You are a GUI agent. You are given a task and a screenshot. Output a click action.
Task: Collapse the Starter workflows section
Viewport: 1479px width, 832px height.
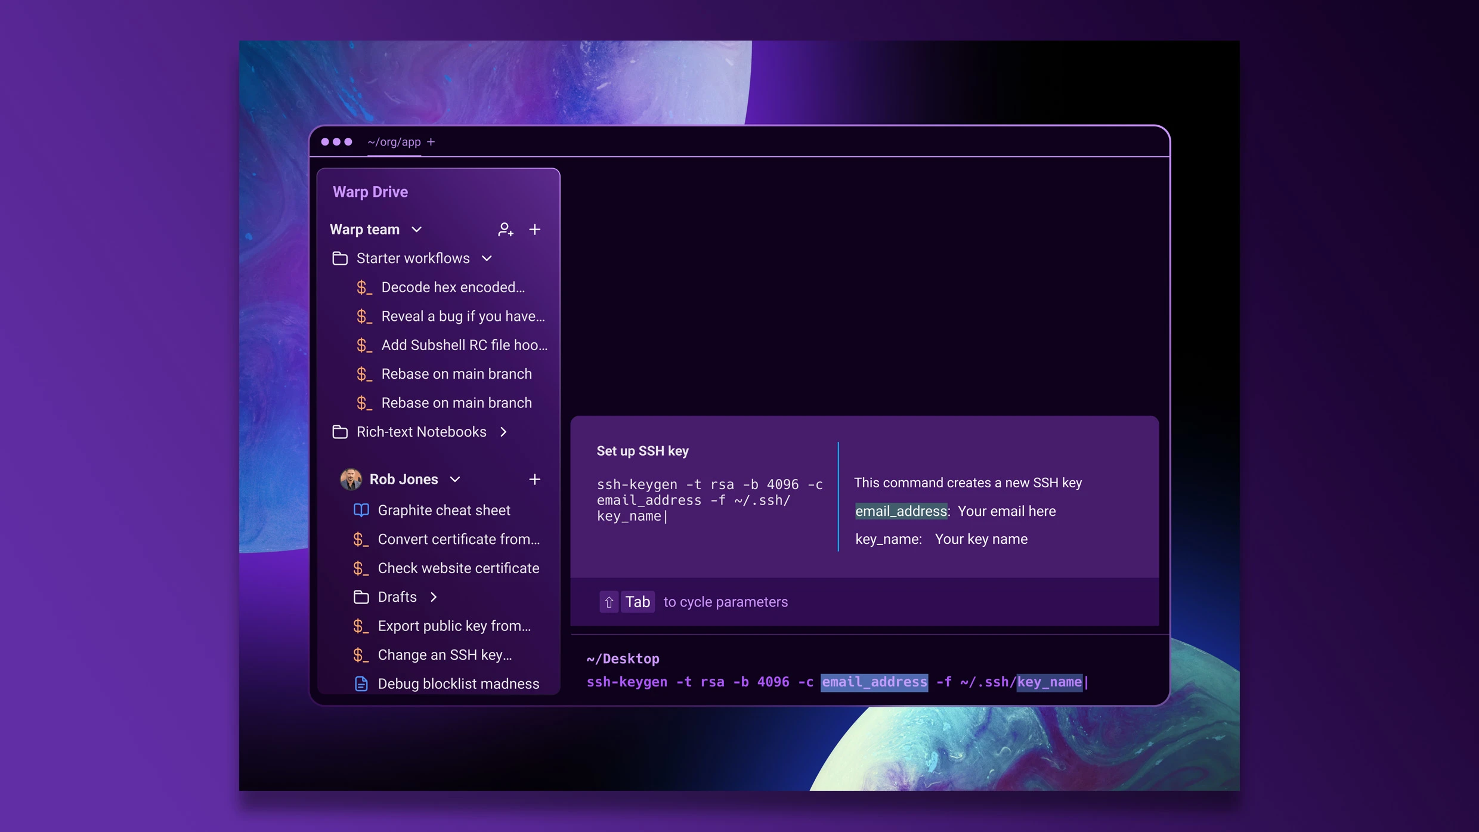[x=487, y=258]
